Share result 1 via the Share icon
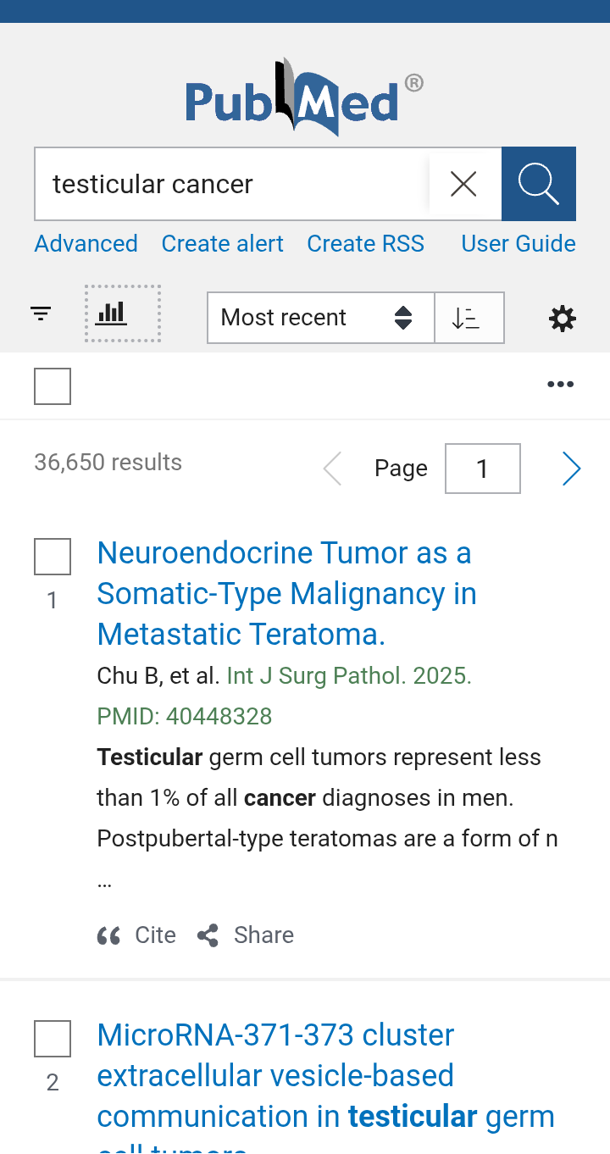Image resolution: width=610 pixels, height=1154 pixels. 208,935
